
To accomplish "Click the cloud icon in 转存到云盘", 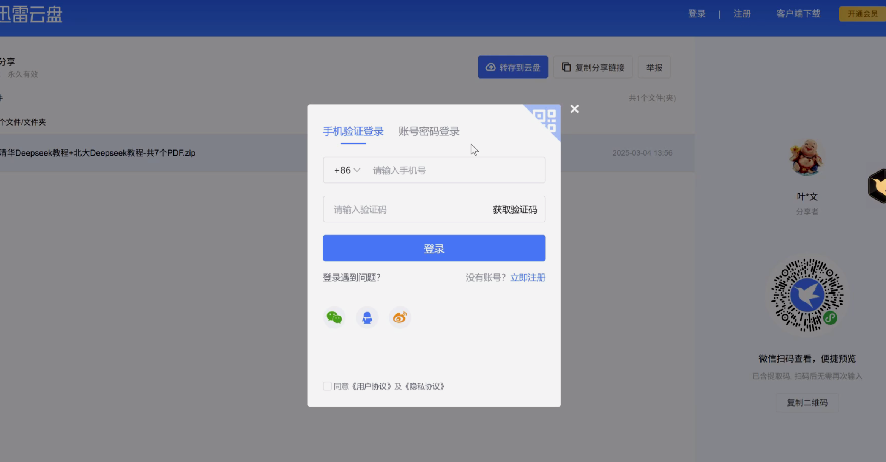I will 490,67.
